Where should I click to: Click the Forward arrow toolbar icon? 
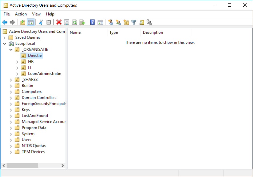click(x=12, y=22)
